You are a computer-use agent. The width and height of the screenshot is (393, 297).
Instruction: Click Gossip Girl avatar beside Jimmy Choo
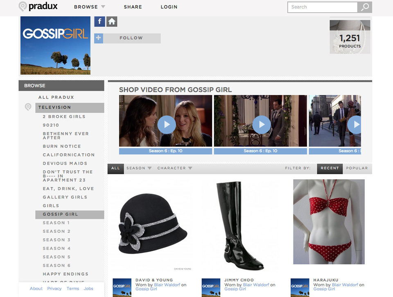click(211, 288)
